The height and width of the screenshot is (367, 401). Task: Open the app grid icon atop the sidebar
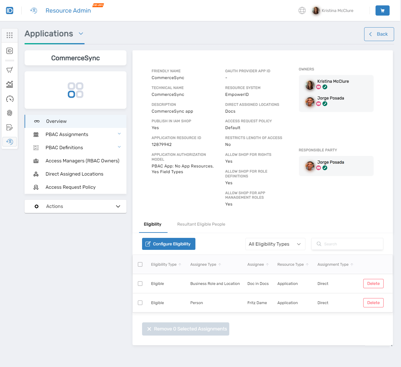(10, 35)
